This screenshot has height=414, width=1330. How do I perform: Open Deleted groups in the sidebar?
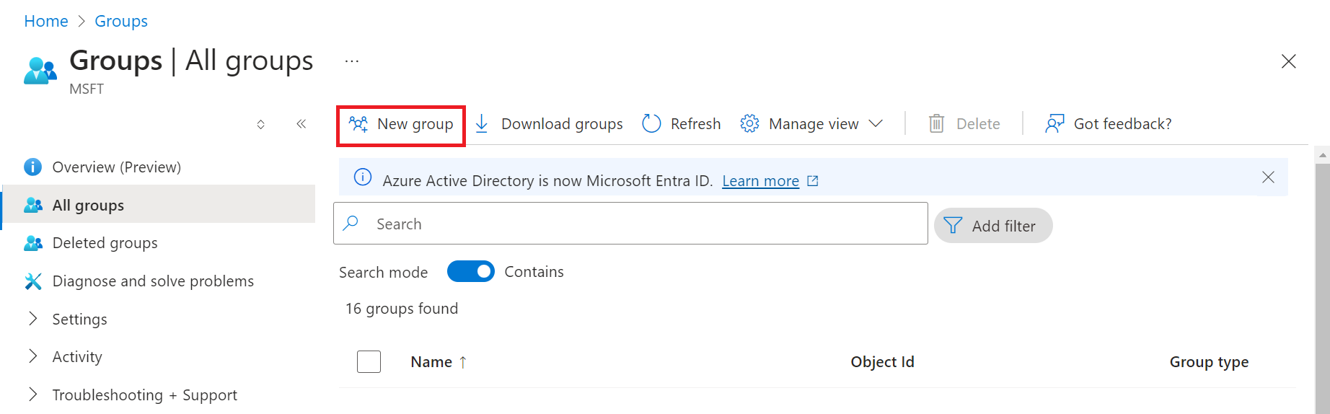pos(105,243)
